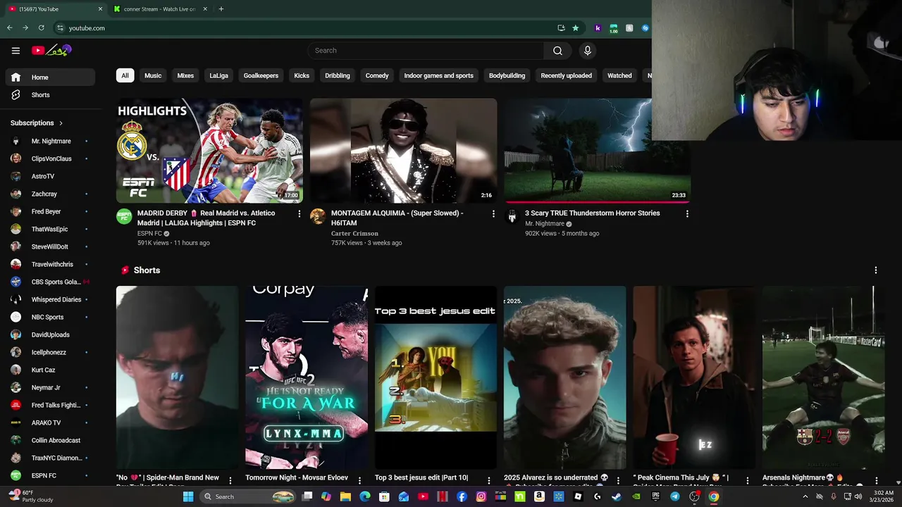Select the Indoor games and sports chip
The width and height of the screenshot is (902, 507).
pyautogui.click(x=438, y=75)
